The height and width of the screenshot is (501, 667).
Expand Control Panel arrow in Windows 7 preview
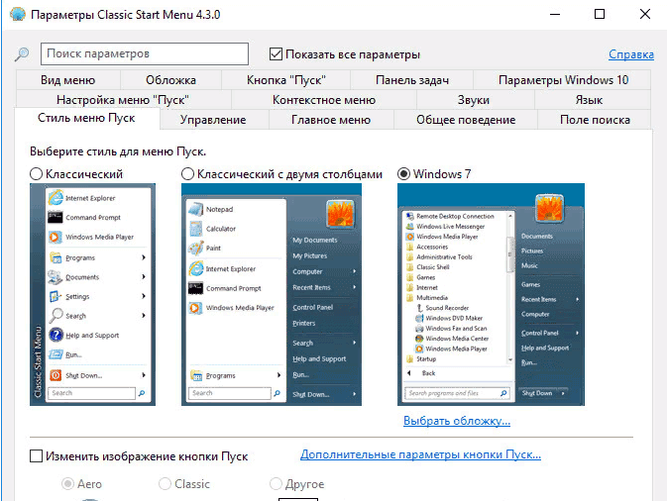tap(577, 333)
